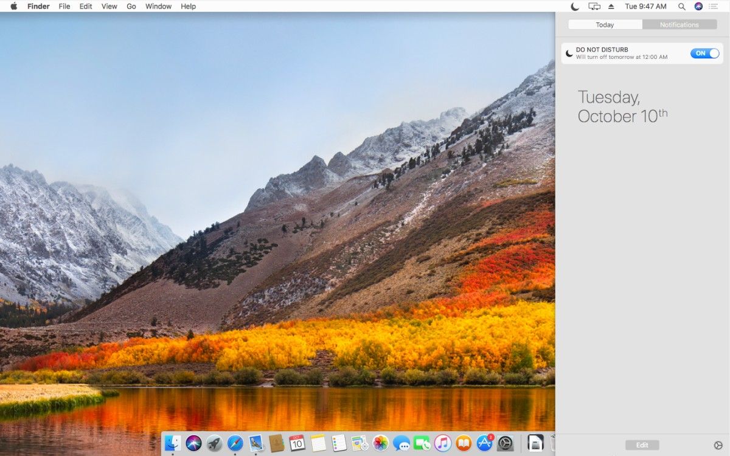The image size is (730, 456).
Task: Open Finder from the Dock
Action: (x=173, y=443)
